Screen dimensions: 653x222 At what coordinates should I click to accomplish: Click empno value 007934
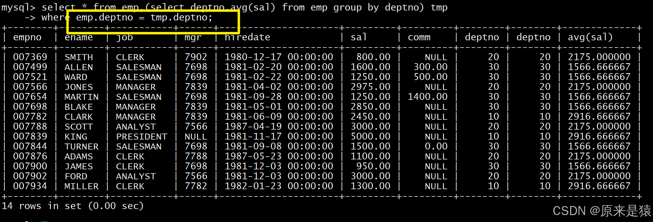(30, 186)
